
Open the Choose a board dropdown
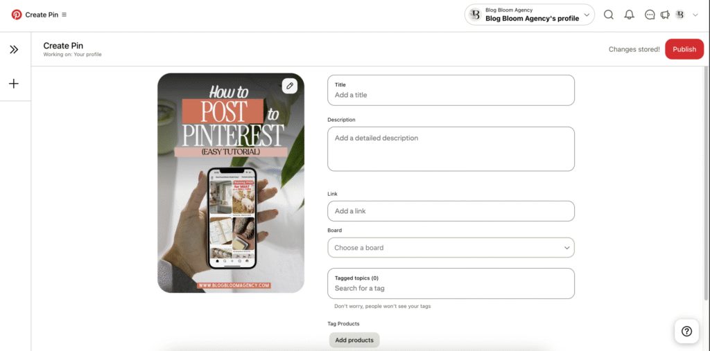click(451, 247)
